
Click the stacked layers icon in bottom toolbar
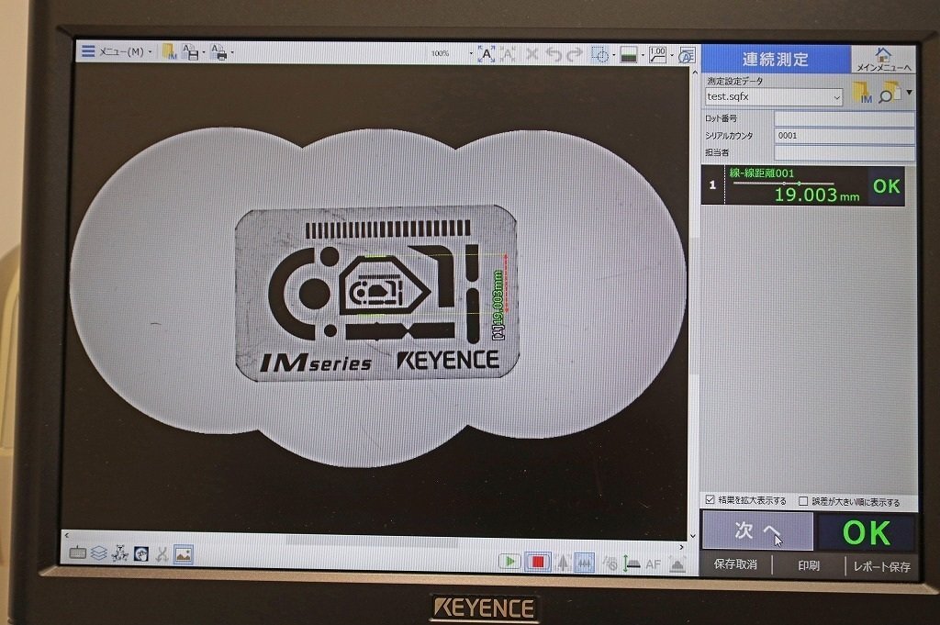coord(99,552)
